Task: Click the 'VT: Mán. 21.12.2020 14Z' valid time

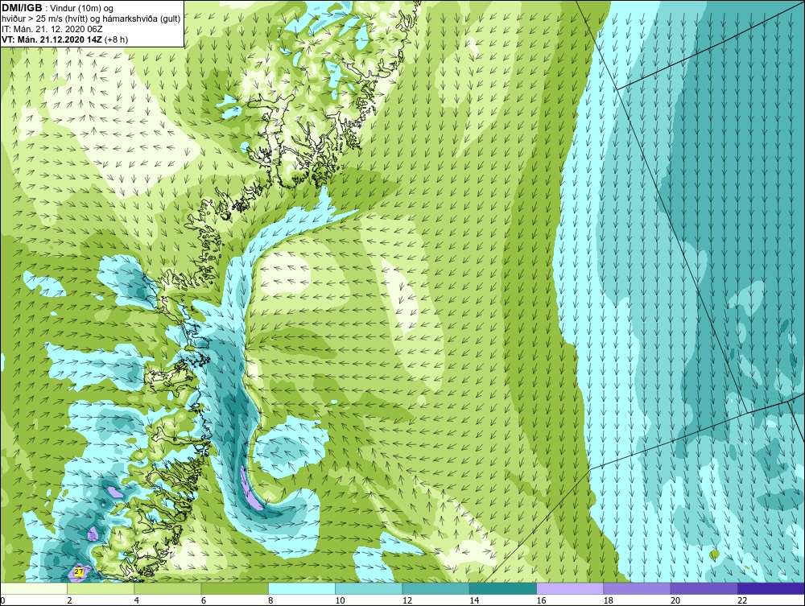Action: 52,39
